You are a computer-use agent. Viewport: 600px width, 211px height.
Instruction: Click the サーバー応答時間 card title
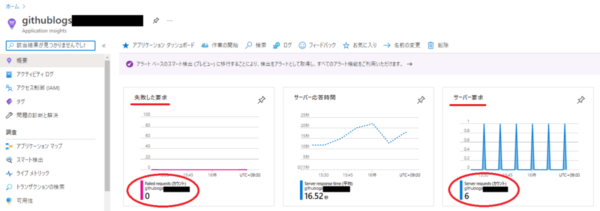pyautogui.click(x=315, y=97)
